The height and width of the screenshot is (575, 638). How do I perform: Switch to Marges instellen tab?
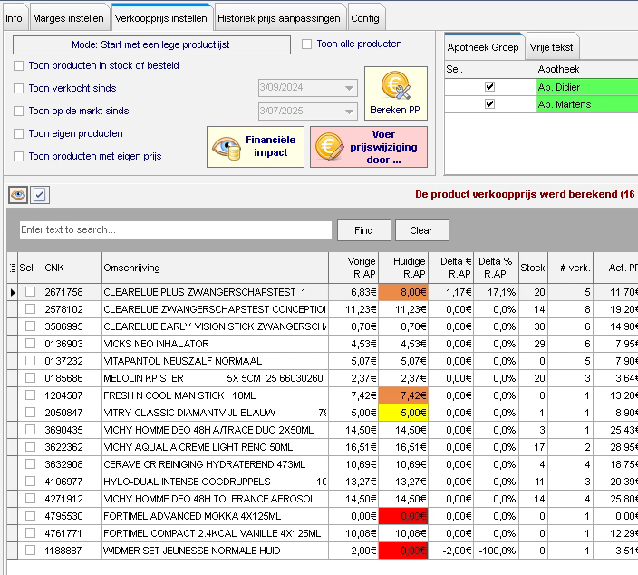[68, 18]
